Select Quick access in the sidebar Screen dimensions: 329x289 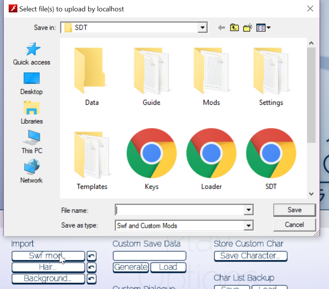tap(31, 54)
